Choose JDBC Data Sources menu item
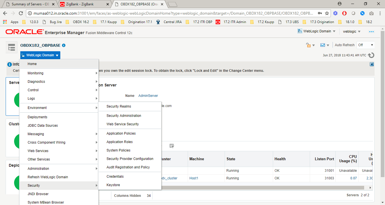Image resolution: width=385 pixels, height=205 pixels. click(x=59, y=126)
